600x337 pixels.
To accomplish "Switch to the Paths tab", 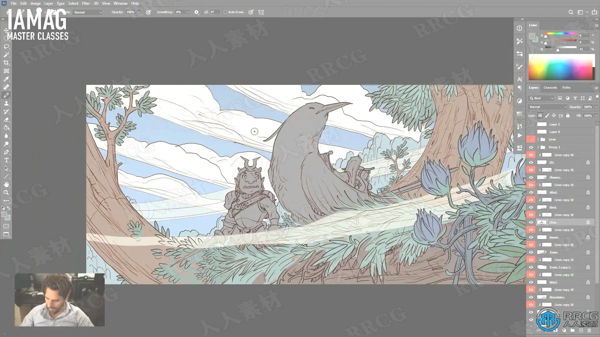I will 566,88.
